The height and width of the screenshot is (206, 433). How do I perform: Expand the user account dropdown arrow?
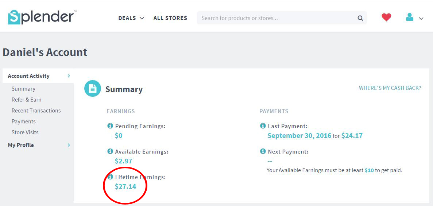[421, 19]
